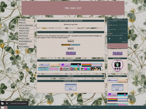
Task: Click the Sign the Guestbook button in right sidebar
Action: (x=118, y=54)
